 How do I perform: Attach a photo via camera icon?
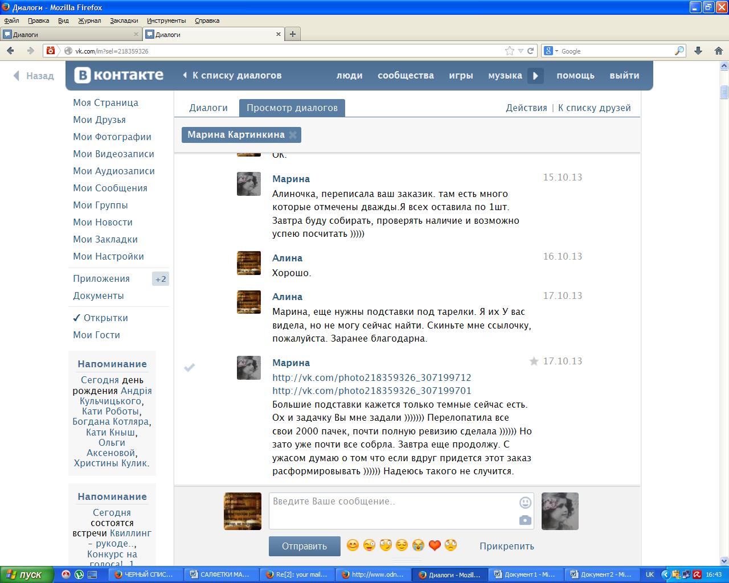(526, 520)
